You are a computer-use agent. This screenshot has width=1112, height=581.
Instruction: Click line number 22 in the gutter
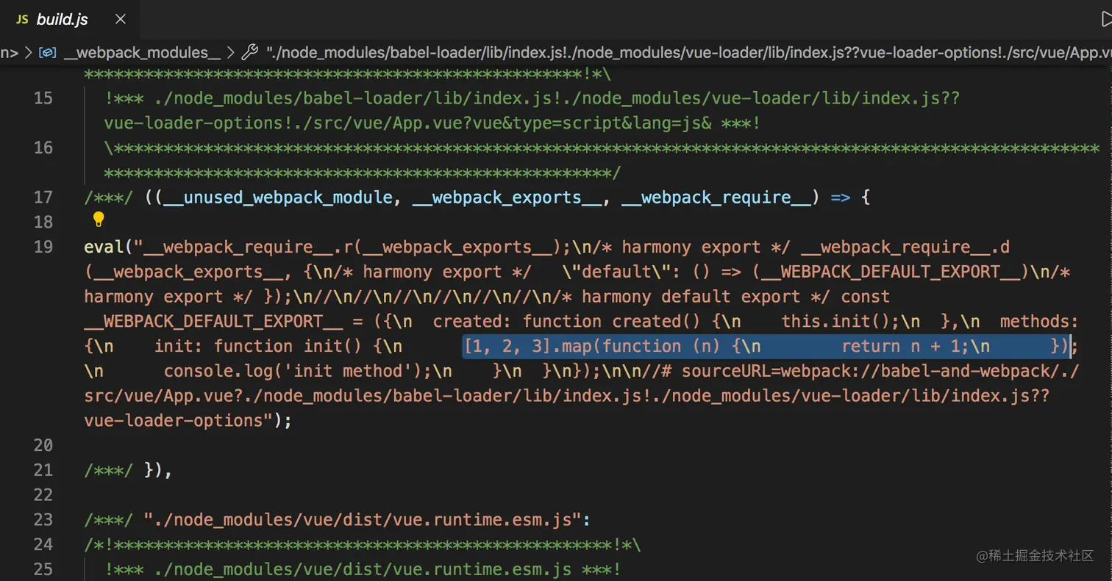pyautogui.click(x=43, y=495)
